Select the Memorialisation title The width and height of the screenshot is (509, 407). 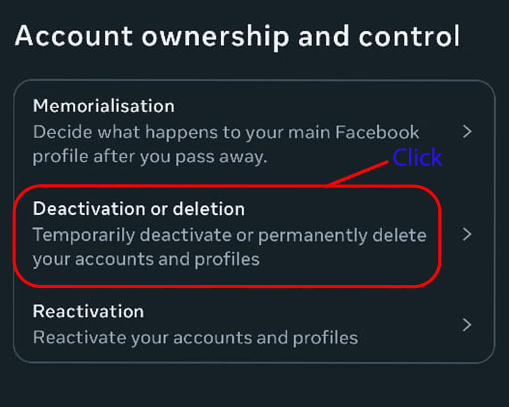103,106
